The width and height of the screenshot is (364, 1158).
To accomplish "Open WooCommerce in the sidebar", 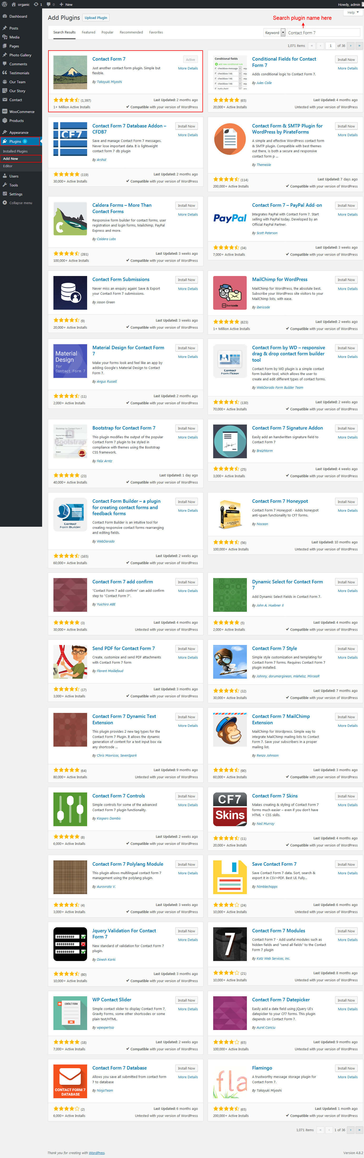I will [22, 111].
